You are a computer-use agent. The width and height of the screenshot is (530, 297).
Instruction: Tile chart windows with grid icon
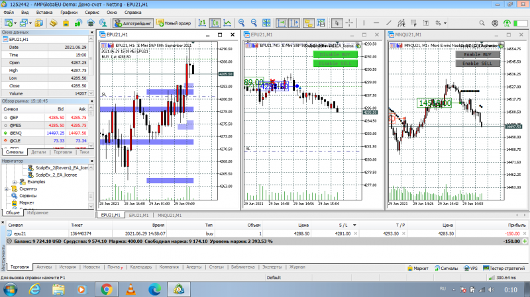(x=266, y=23)
